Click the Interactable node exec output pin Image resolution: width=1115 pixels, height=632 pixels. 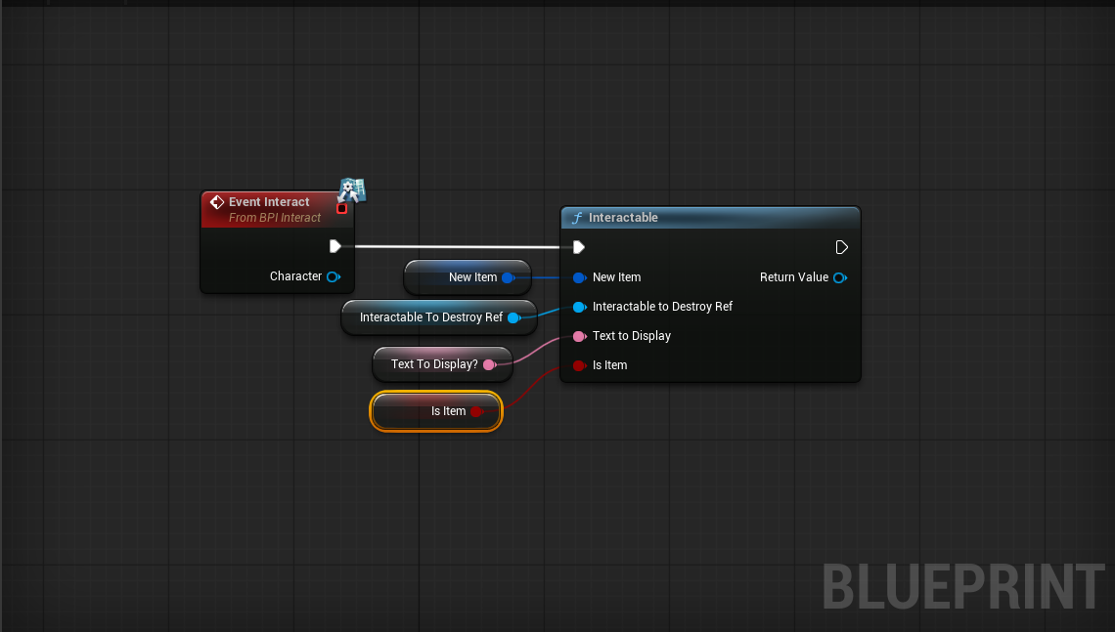pyautogui.click(x=841, y=247)
